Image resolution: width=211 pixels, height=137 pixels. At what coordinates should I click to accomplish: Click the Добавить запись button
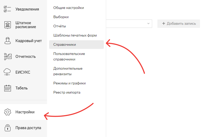coord(179,24)
